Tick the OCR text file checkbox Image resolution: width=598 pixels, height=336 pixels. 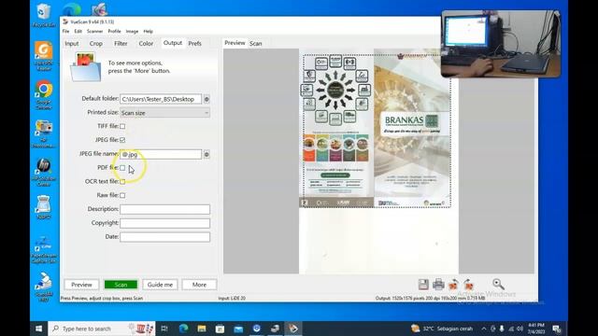coord(122,181)
